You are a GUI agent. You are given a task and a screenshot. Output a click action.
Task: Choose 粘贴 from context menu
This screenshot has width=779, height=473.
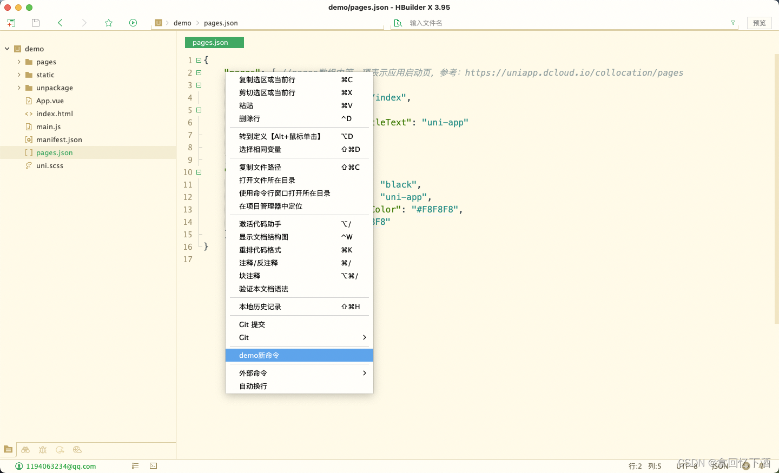(299, 105)
